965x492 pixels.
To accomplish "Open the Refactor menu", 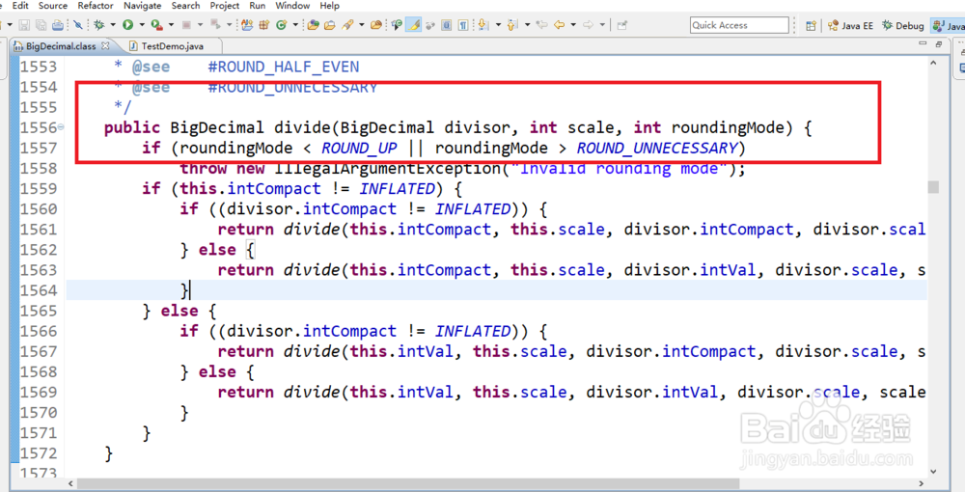I will [96, 6].
